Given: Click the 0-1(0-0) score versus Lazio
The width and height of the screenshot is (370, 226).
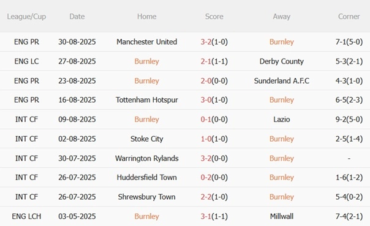Looking at the screenshot, I should [x=214, y=120].
